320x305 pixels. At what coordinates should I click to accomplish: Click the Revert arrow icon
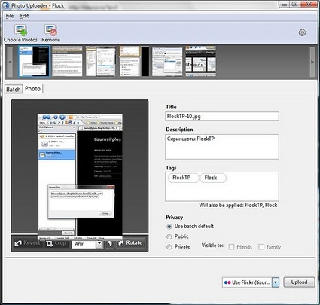click(18, 243)
